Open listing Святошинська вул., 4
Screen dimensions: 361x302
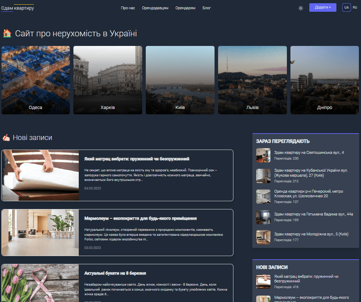click(309, 152)
